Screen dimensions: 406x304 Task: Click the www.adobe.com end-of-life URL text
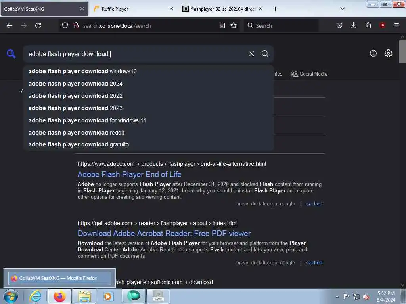tap(172, 164)
